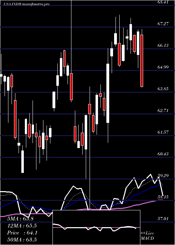Click the 64.99 price axis label

point(163,67)
